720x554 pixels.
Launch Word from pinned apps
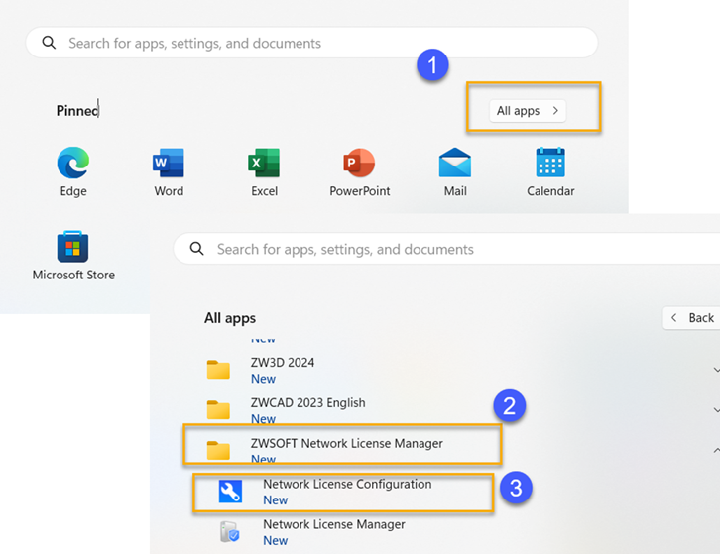[169, 171]
